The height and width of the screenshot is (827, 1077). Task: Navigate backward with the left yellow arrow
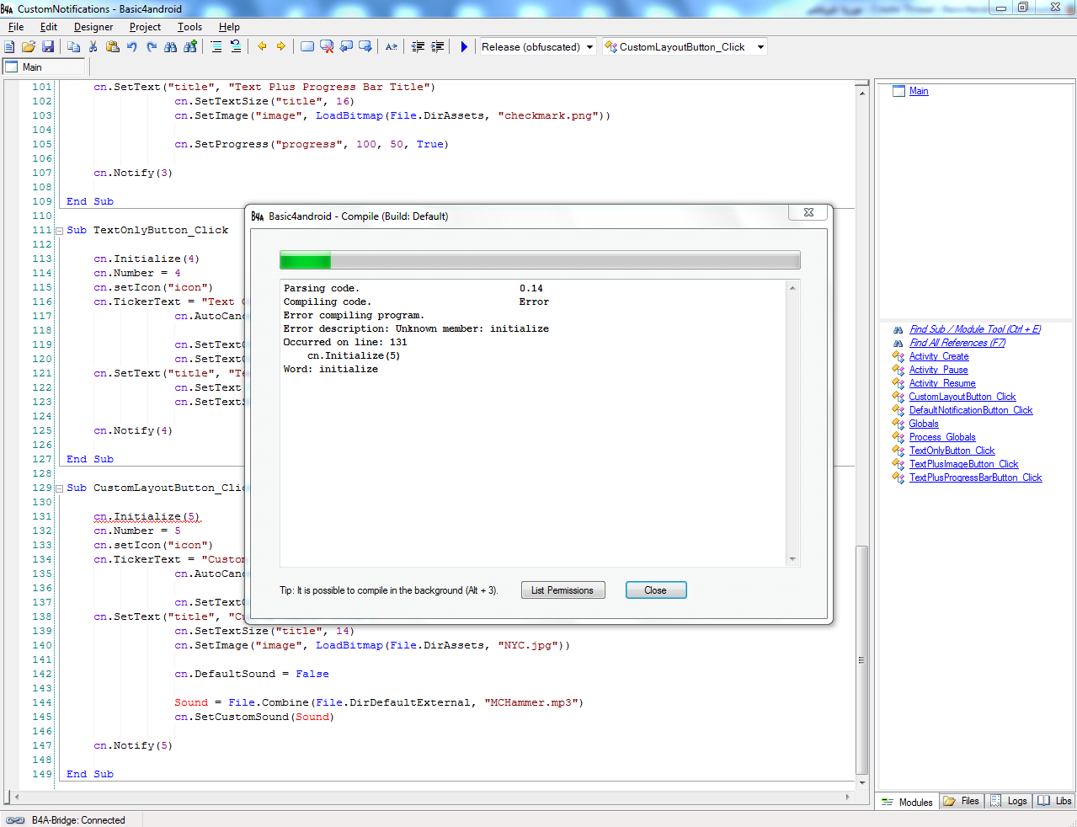(262, 47)
